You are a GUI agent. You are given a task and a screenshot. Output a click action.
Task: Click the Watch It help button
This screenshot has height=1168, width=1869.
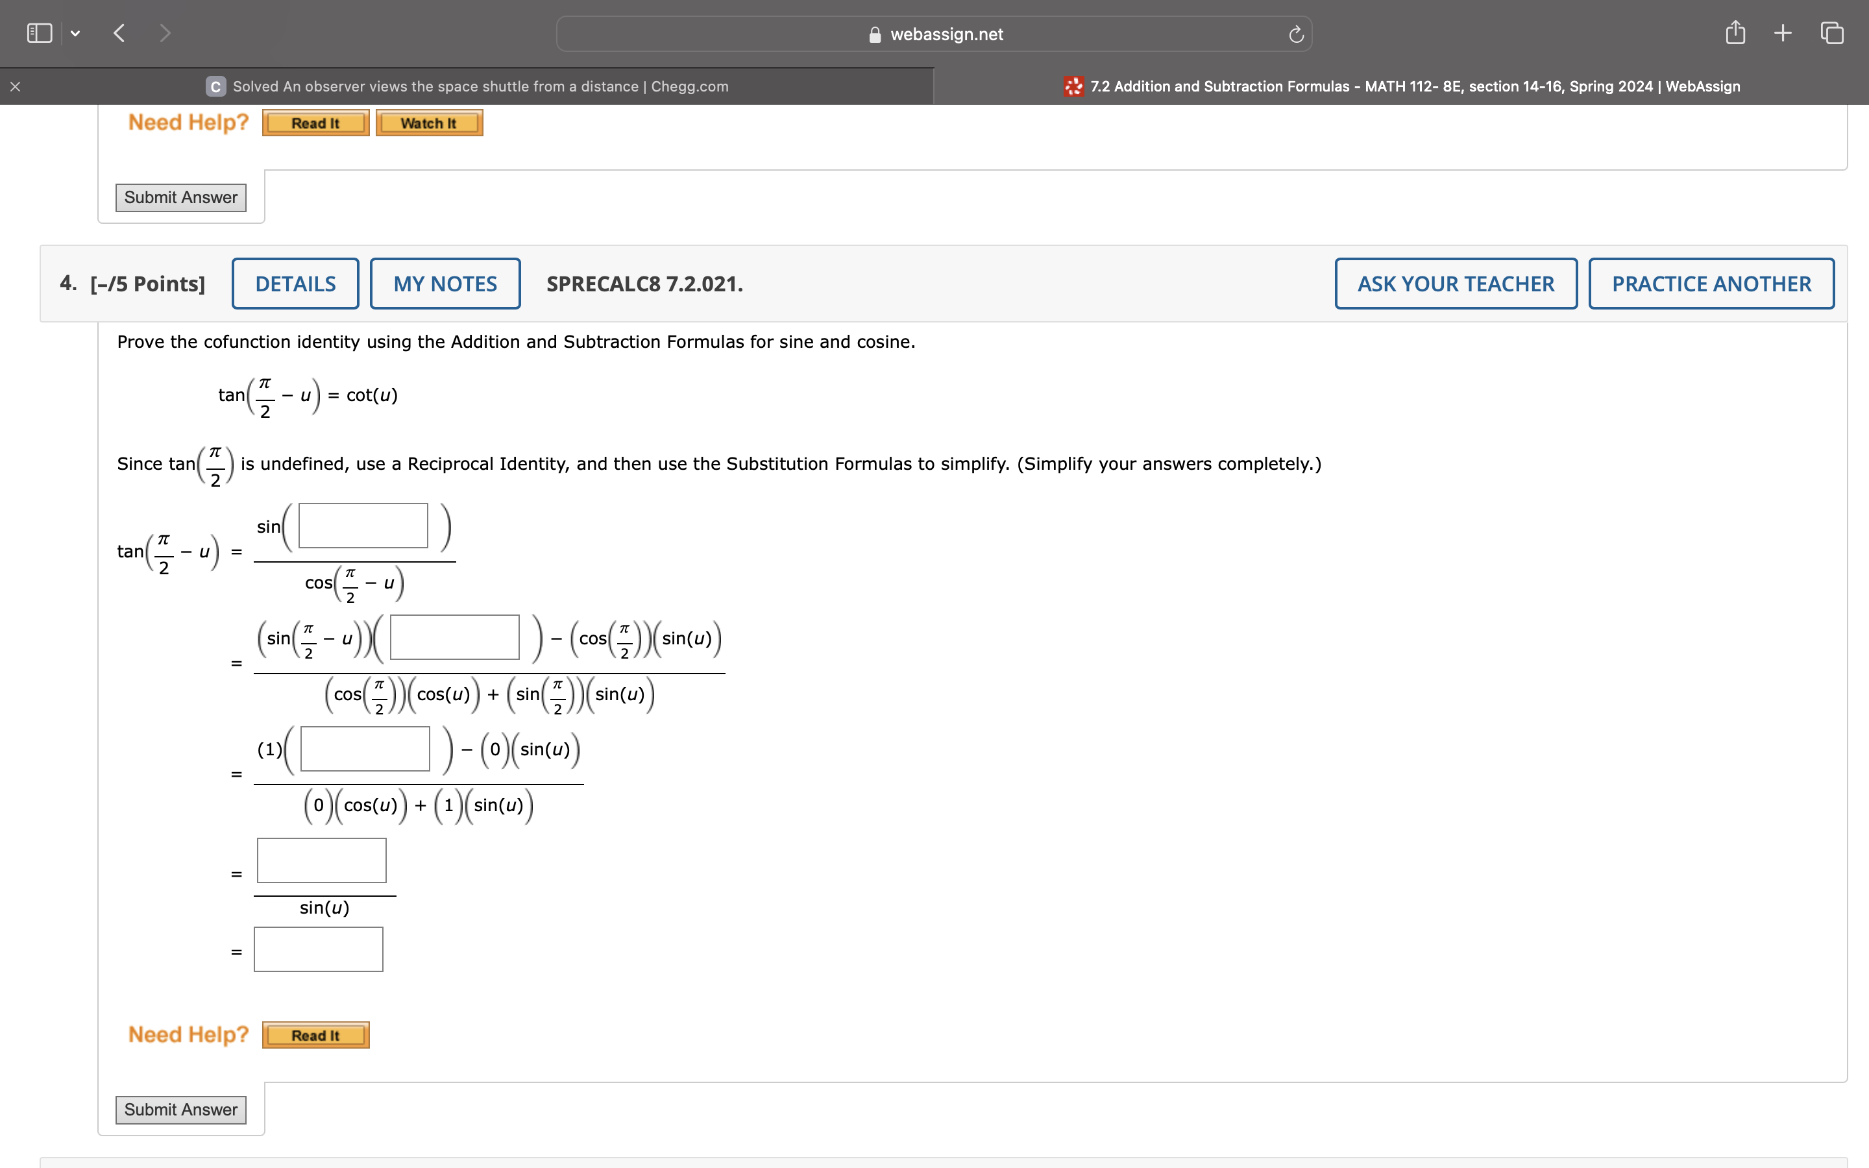(428, 123)
